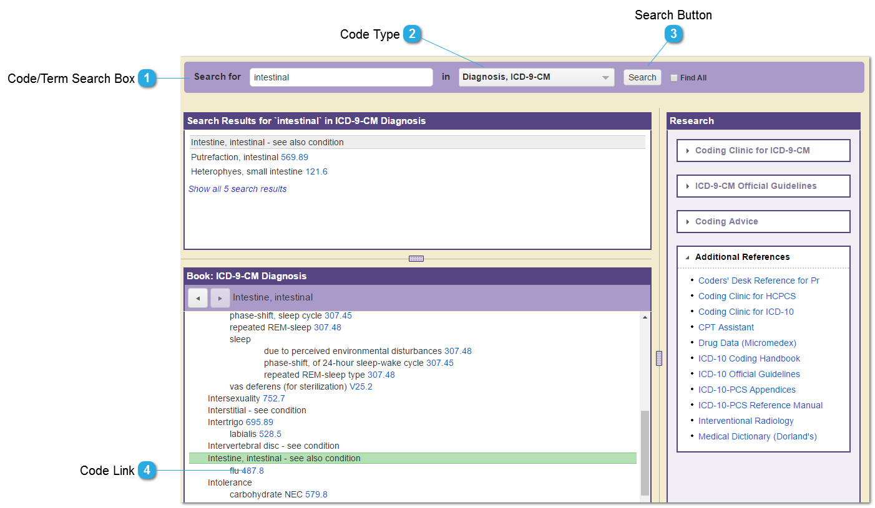Open code 695.89 for Intertrigo
Viewport: 875px width, 508px height.
(260, 422)
